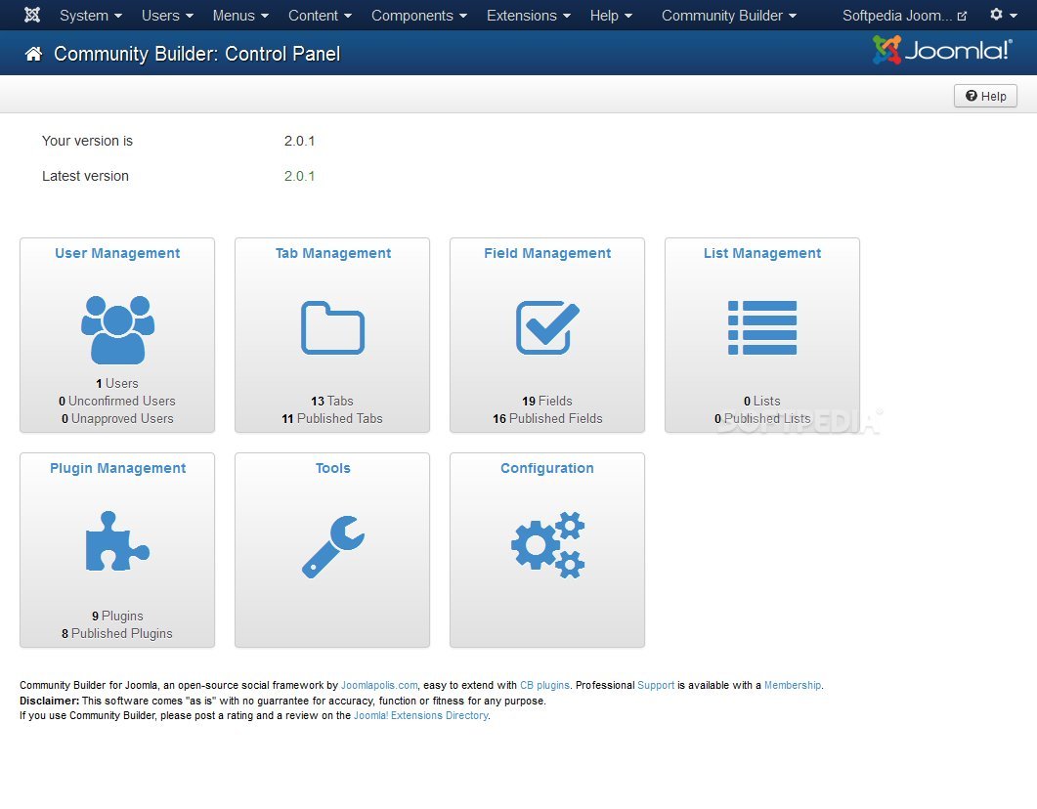
Task: Open the Community Builder menu
Action: pos(729,16)
